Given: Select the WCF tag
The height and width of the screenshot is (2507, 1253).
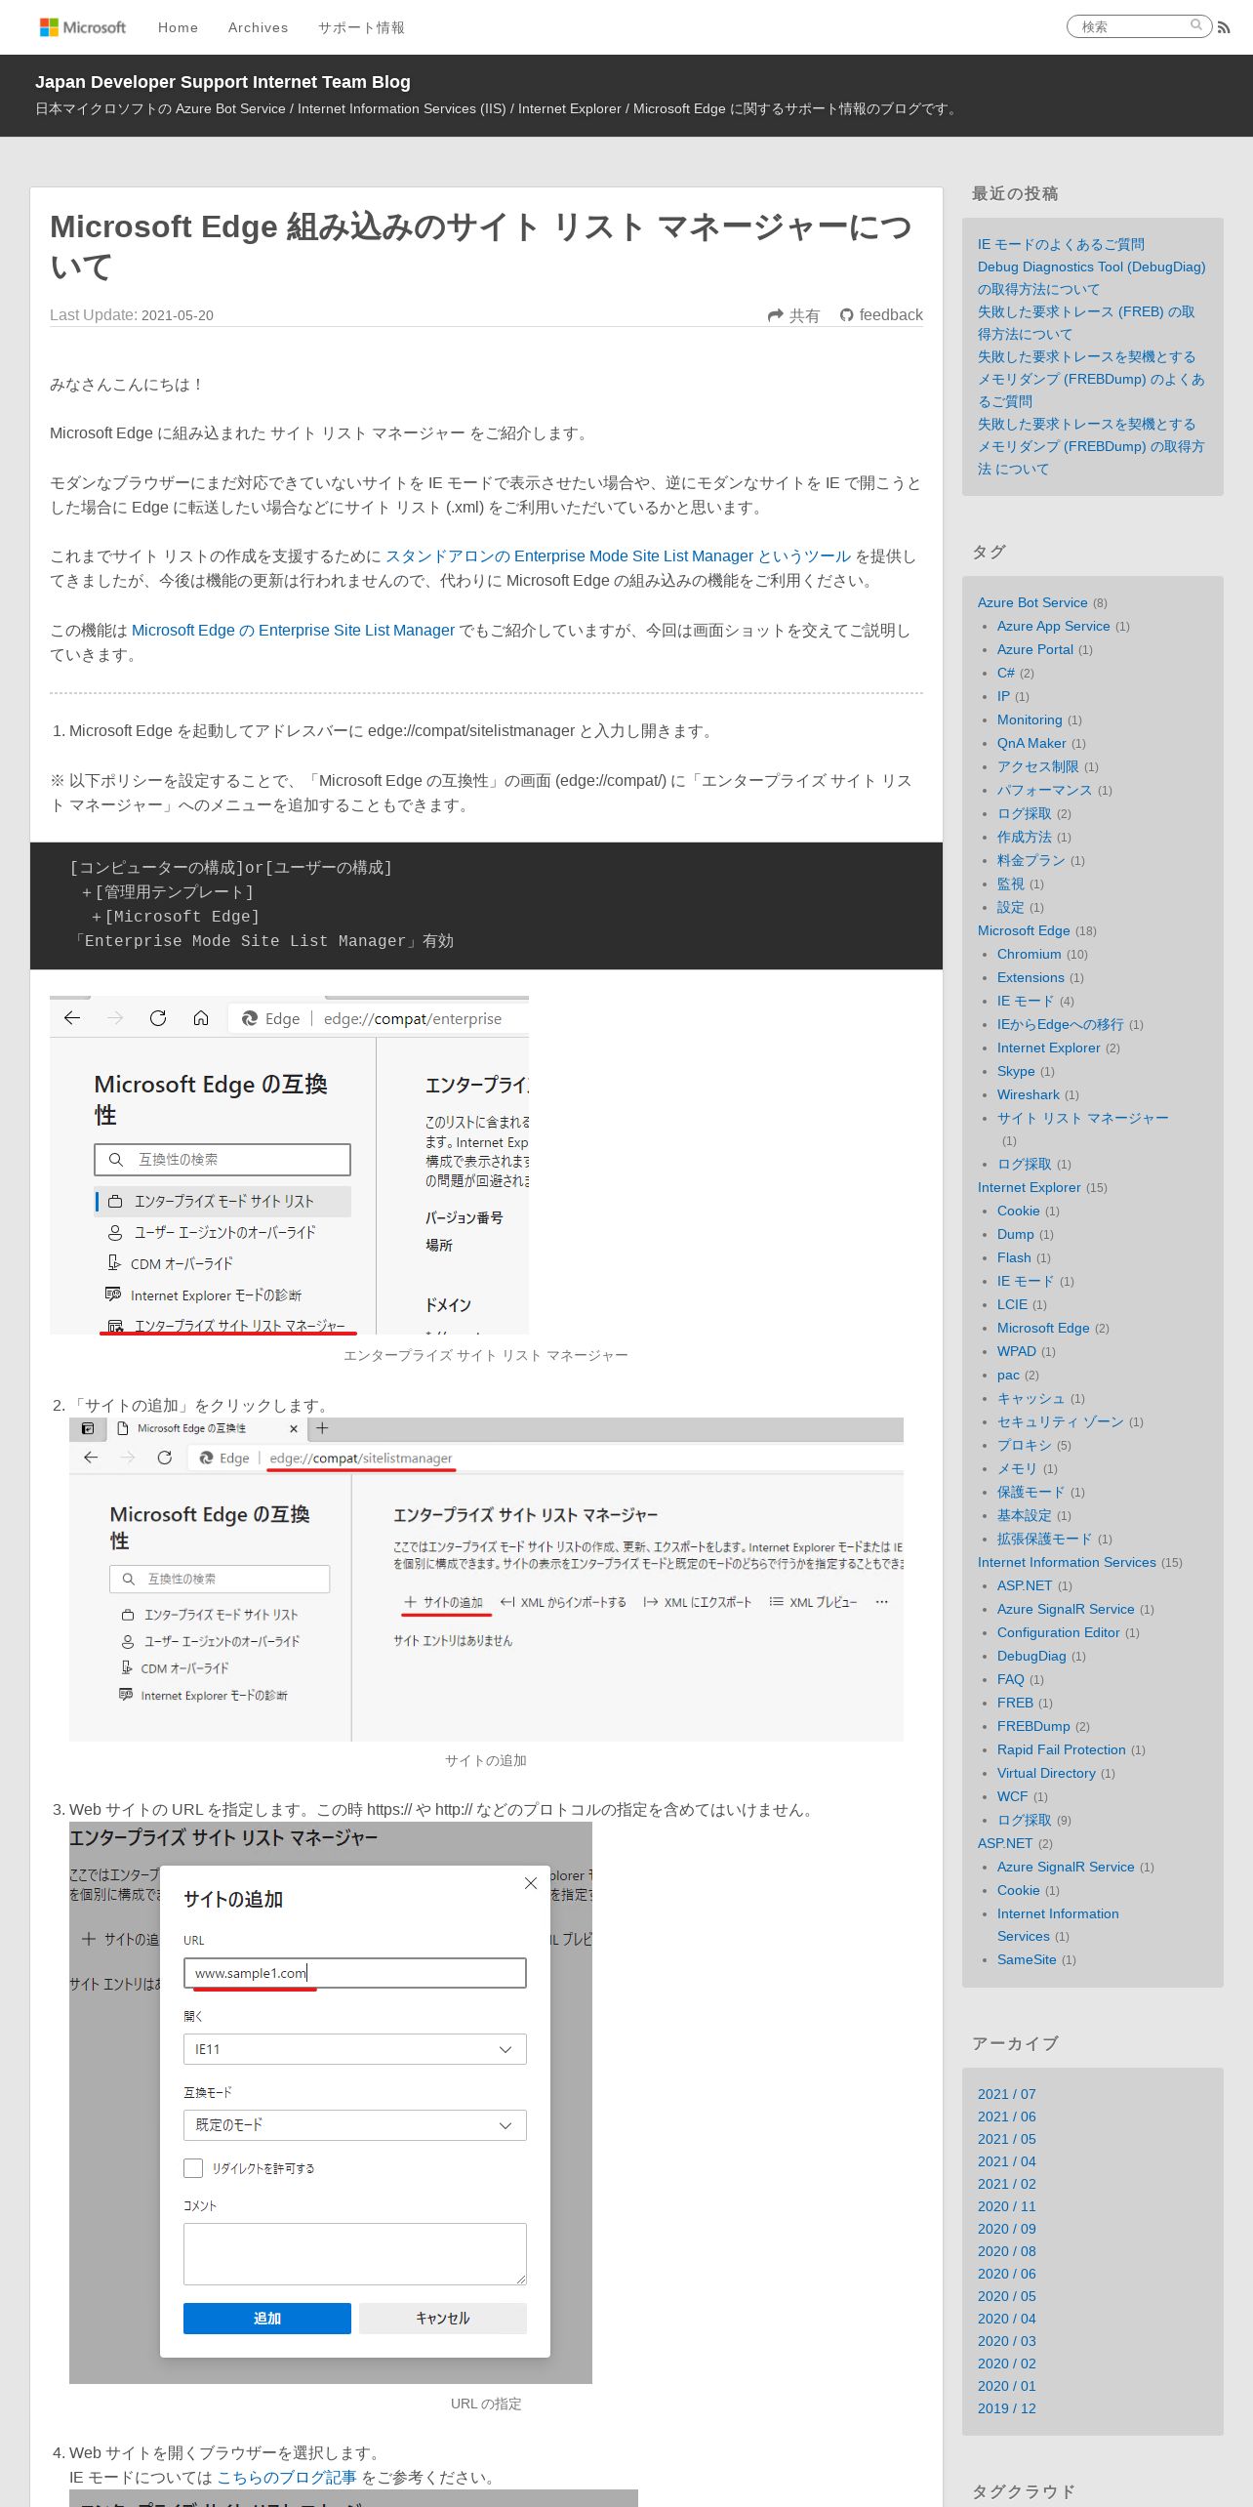Looking at the screenshot, I should [1012, 1796].
